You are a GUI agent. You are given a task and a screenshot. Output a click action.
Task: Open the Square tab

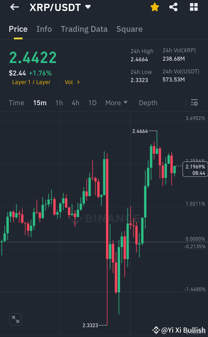pos(129,29)
